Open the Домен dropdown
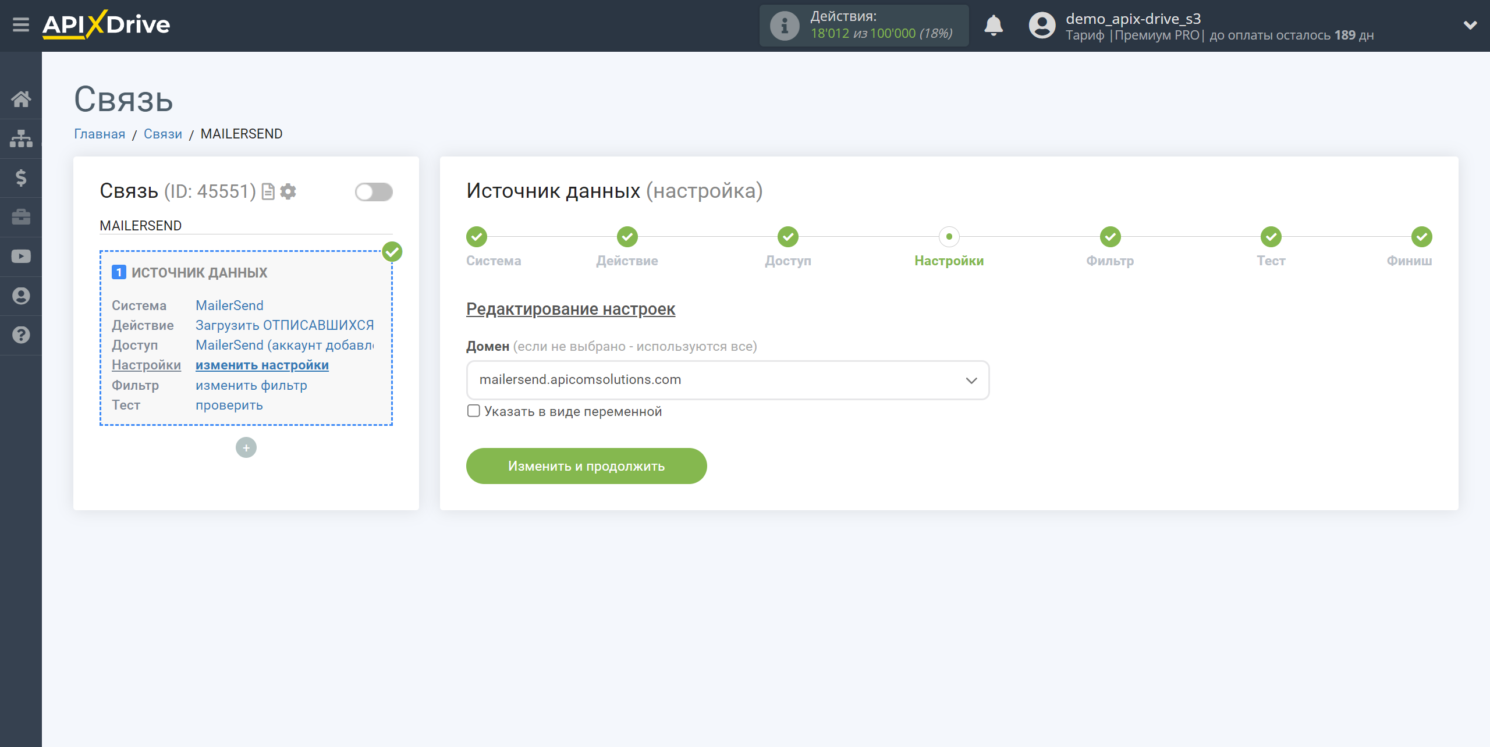Screen dimensions: 1490x747 pos(728,380)
